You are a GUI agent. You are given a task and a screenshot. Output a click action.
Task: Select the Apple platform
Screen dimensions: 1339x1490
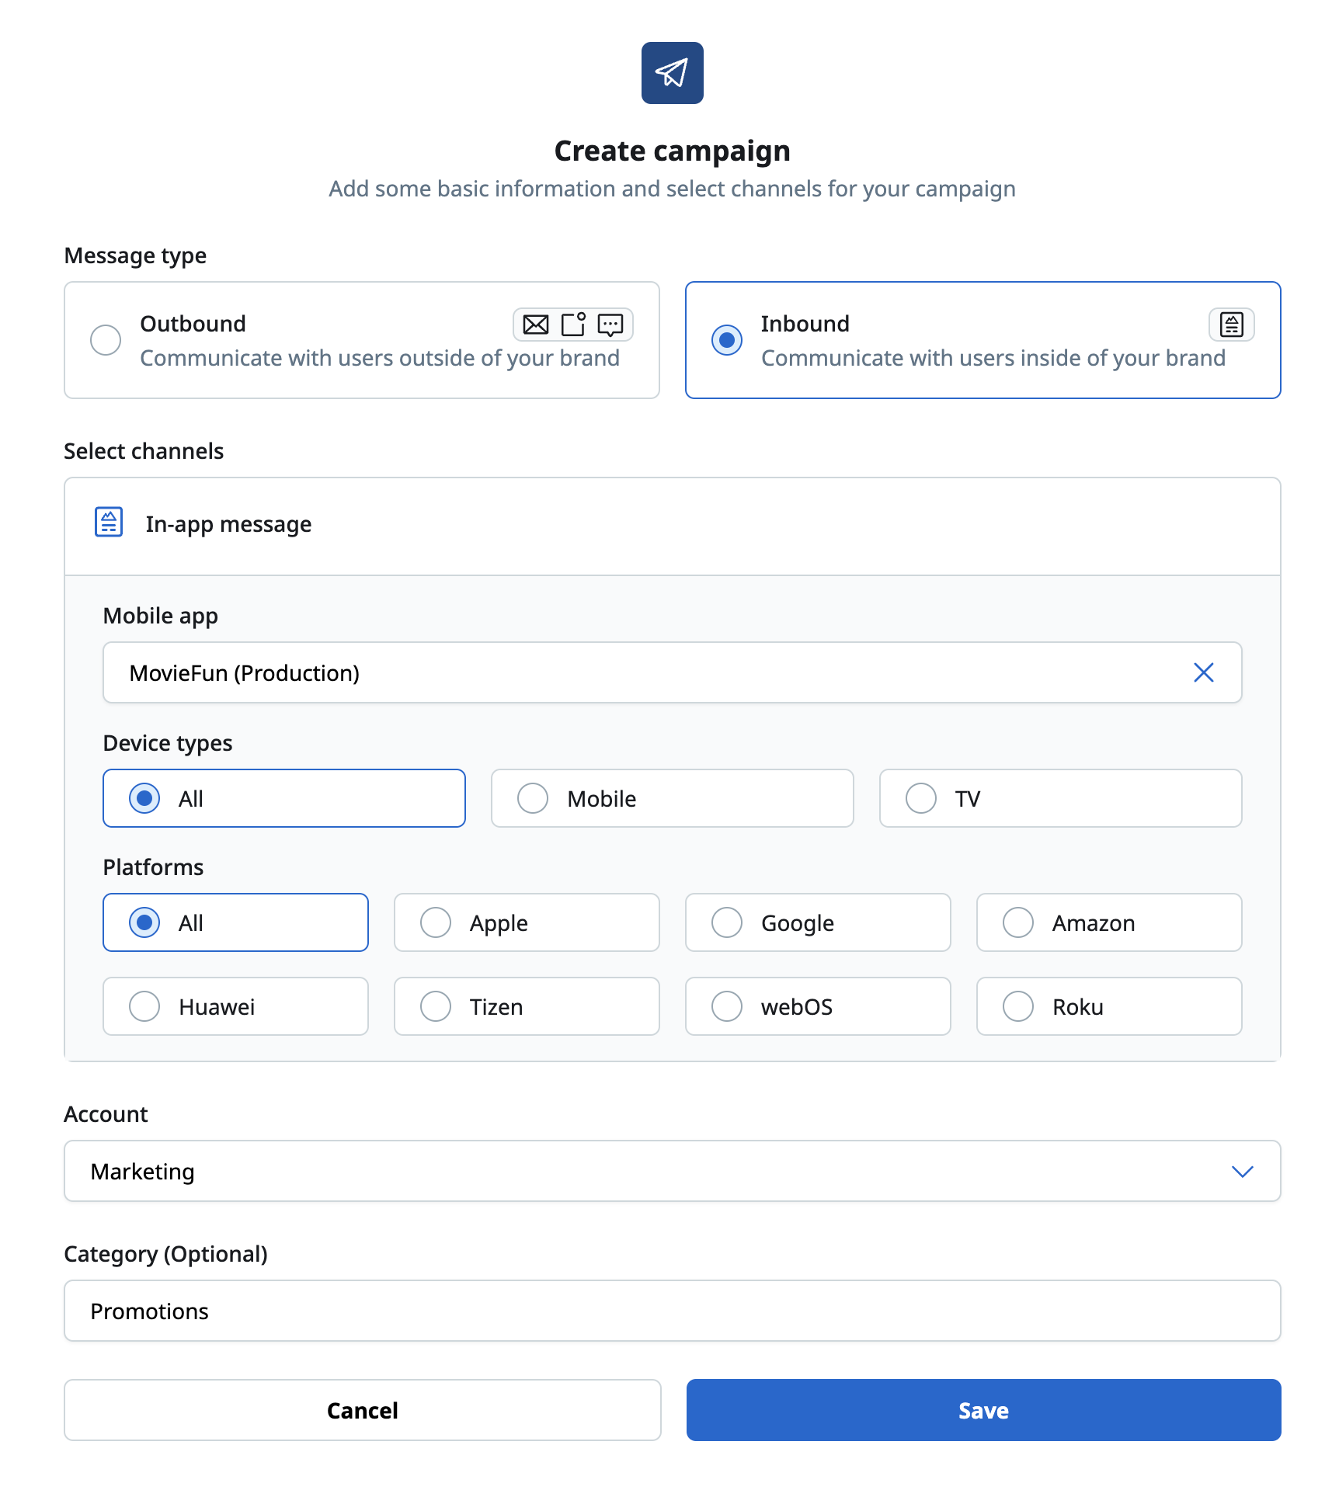coord(527,922)
